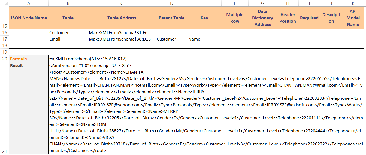Select the 'Name' cell in Key column

pos(194,39)
